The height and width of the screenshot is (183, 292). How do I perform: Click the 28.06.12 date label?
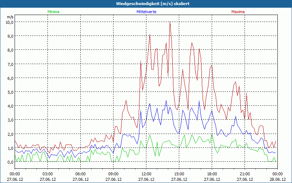click(x=277, y=179)
